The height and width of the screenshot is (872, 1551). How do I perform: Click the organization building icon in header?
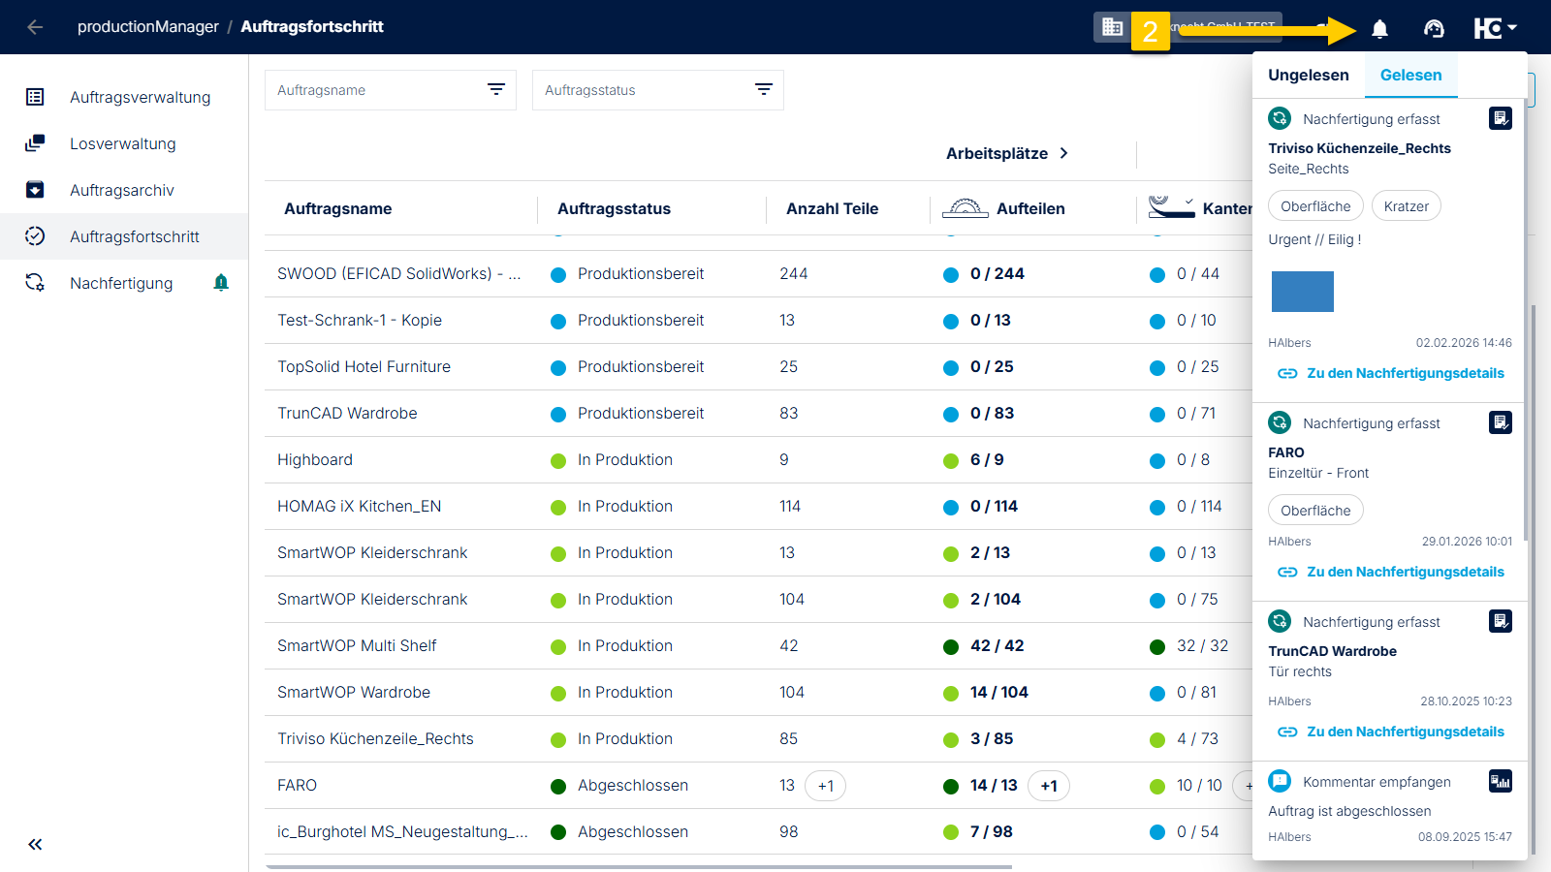pos(1113,27)
